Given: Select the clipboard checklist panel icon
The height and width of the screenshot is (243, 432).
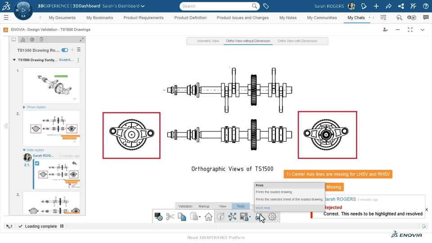Looking at the screenshot, I should [41, 40].
